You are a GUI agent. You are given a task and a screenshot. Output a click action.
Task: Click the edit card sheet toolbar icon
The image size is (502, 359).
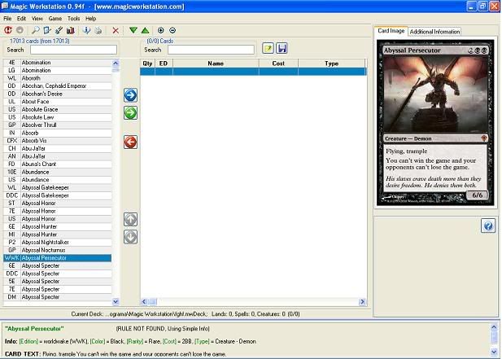click(47, 30)
